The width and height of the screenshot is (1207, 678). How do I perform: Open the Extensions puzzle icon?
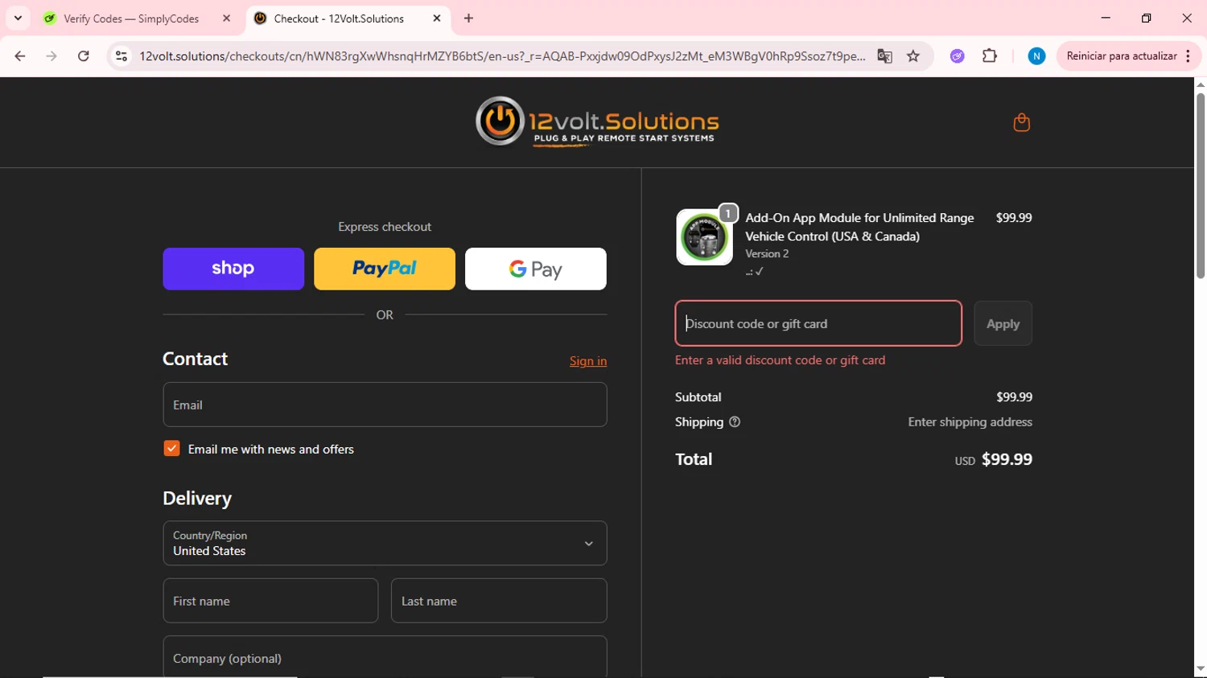click(x=990, y=56)
